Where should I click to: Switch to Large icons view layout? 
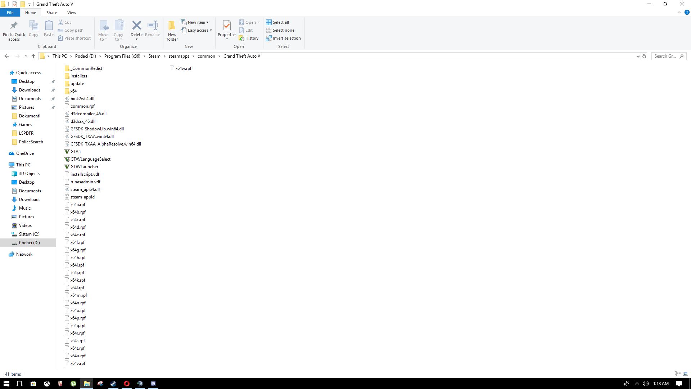click(x=686, y=374)
